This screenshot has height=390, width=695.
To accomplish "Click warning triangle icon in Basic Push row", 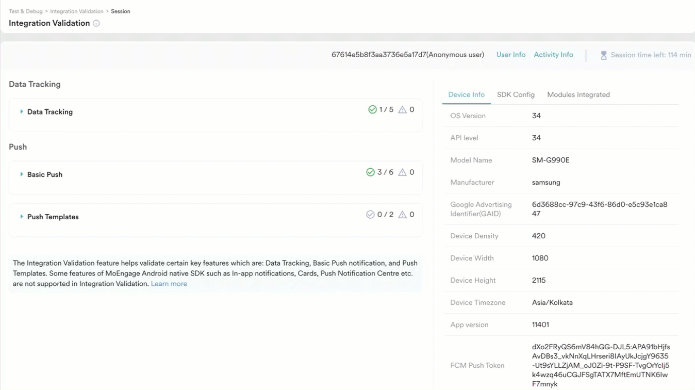I will coord(403,172).
